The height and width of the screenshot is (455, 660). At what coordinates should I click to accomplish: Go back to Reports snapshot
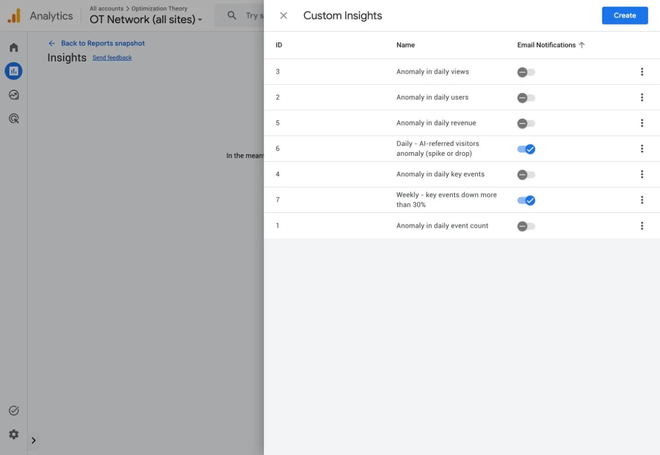tap(97, 44)
